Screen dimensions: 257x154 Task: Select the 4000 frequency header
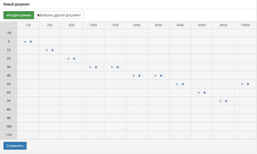point(180,25)
